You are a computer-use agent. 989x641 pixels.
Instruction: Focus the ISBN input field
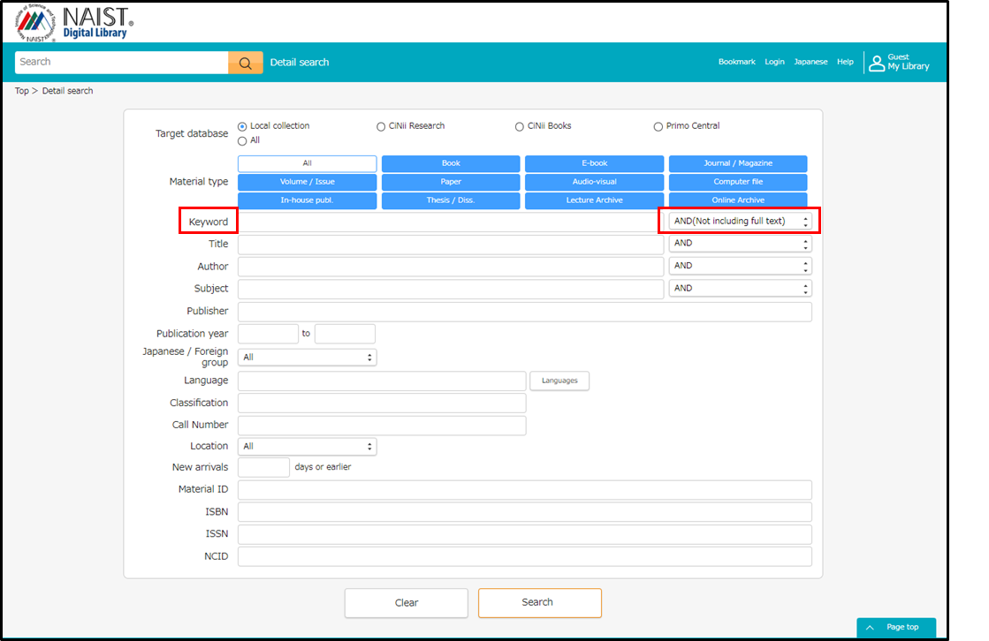point(525,512)
